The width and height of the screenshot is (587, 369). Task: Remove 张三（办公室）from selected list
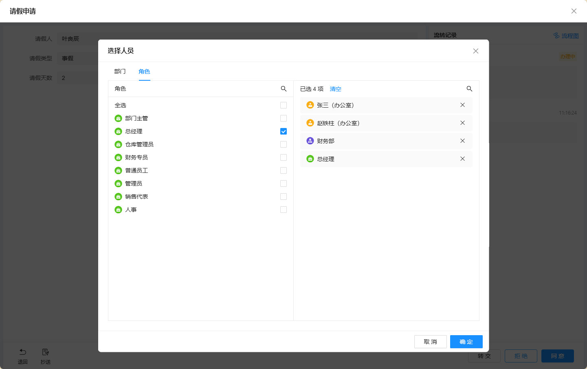(x=462, y=105)
